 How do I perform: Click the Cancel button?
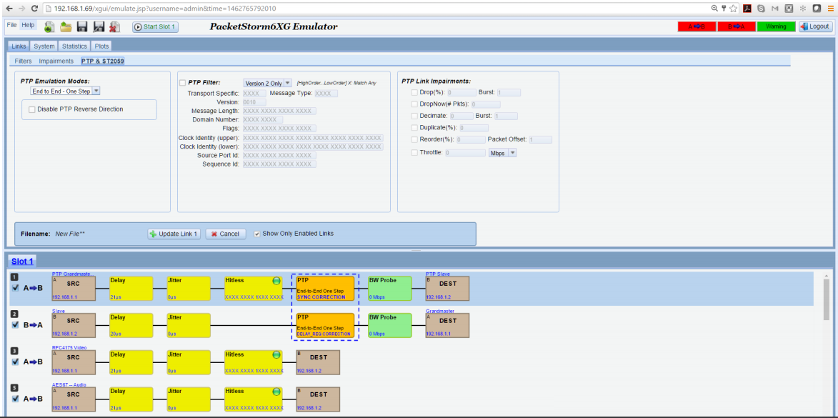point(226,234)
